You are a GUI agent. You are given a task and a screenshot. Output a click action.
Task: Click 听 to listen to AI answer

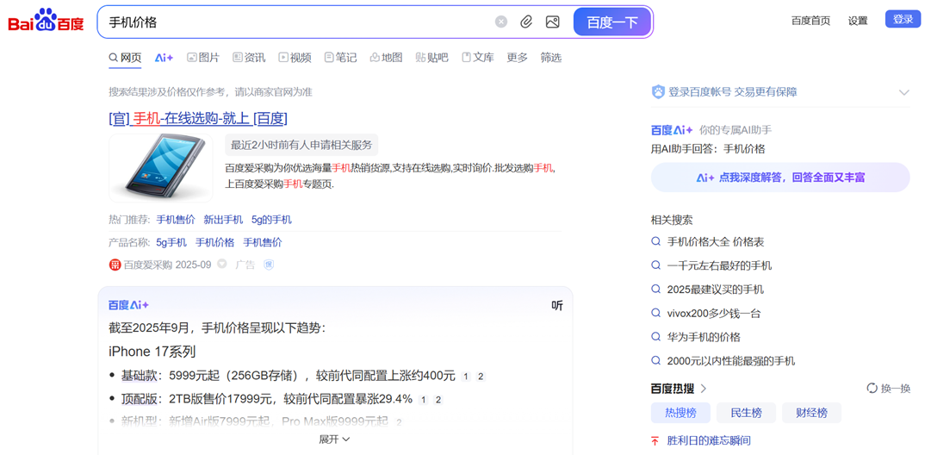(557, 305)
